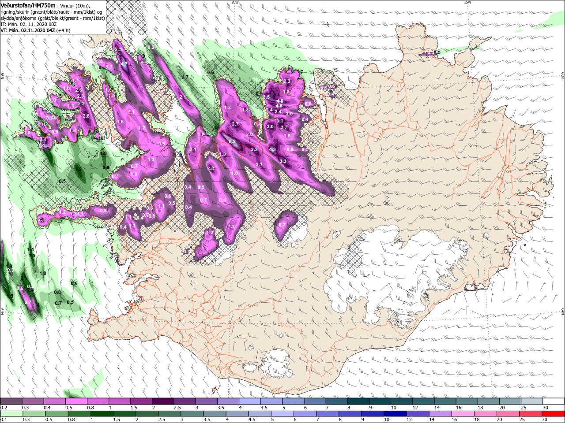Click the deep blue lower swatch between 10 and 12
565x423 pixels.
coord(395,413)
